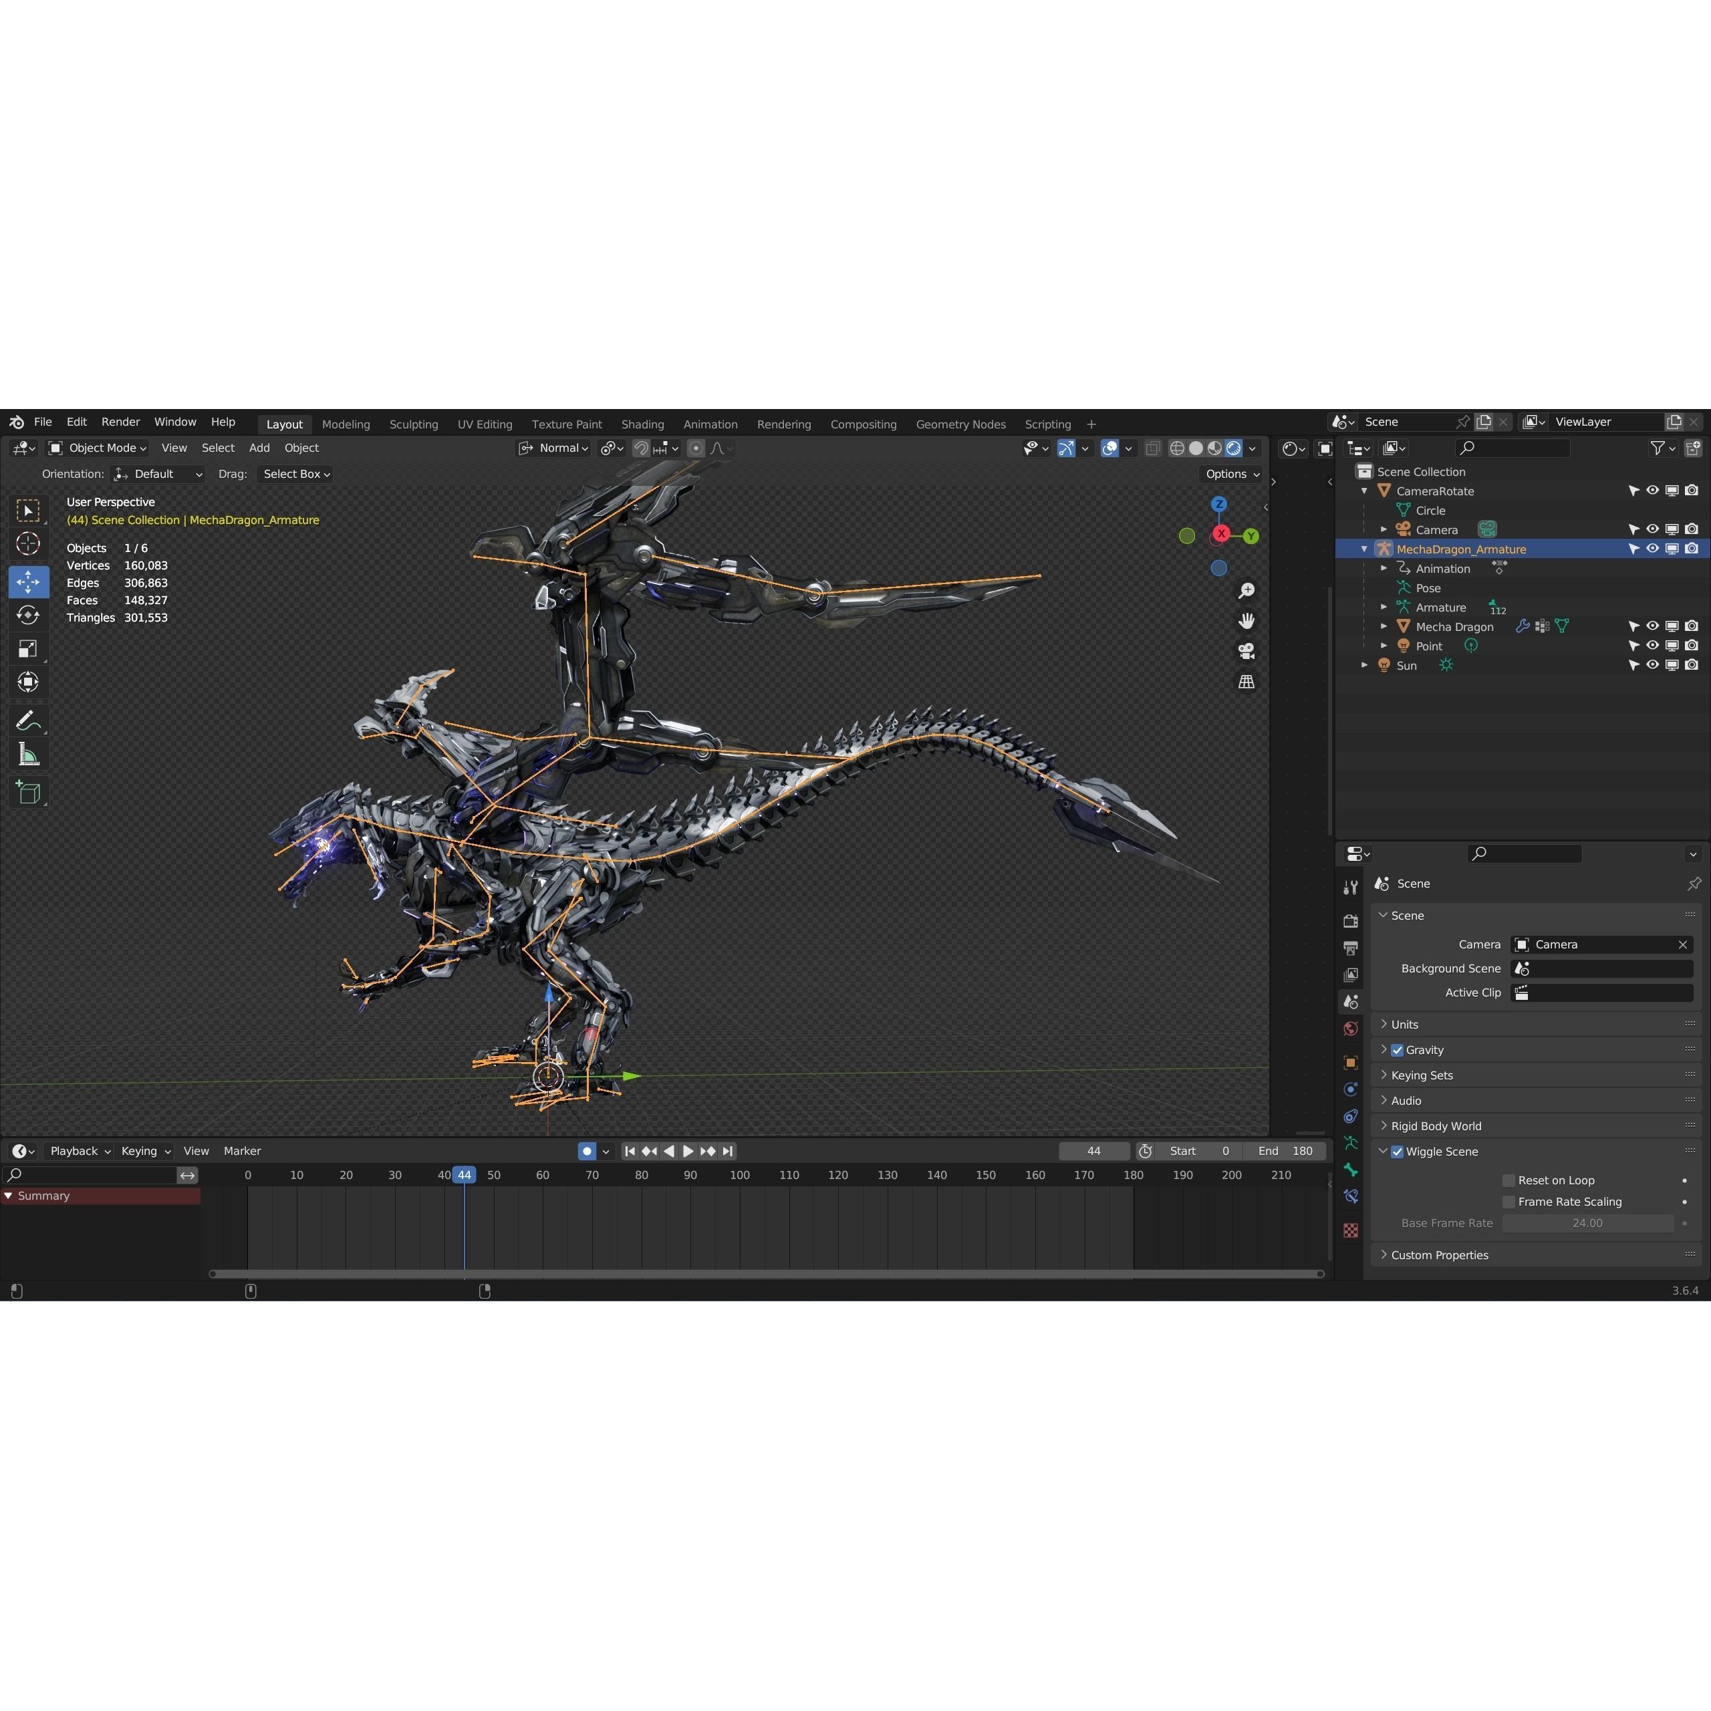The width and height of the screenshot is (1711, 1711).
Task: Adjust the Base Frame Rate value
Action: (x=1588, y=1223)
